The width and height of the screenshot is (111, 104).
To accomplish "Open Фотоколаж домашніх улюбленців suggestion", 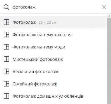I will (x=53, y=96).
